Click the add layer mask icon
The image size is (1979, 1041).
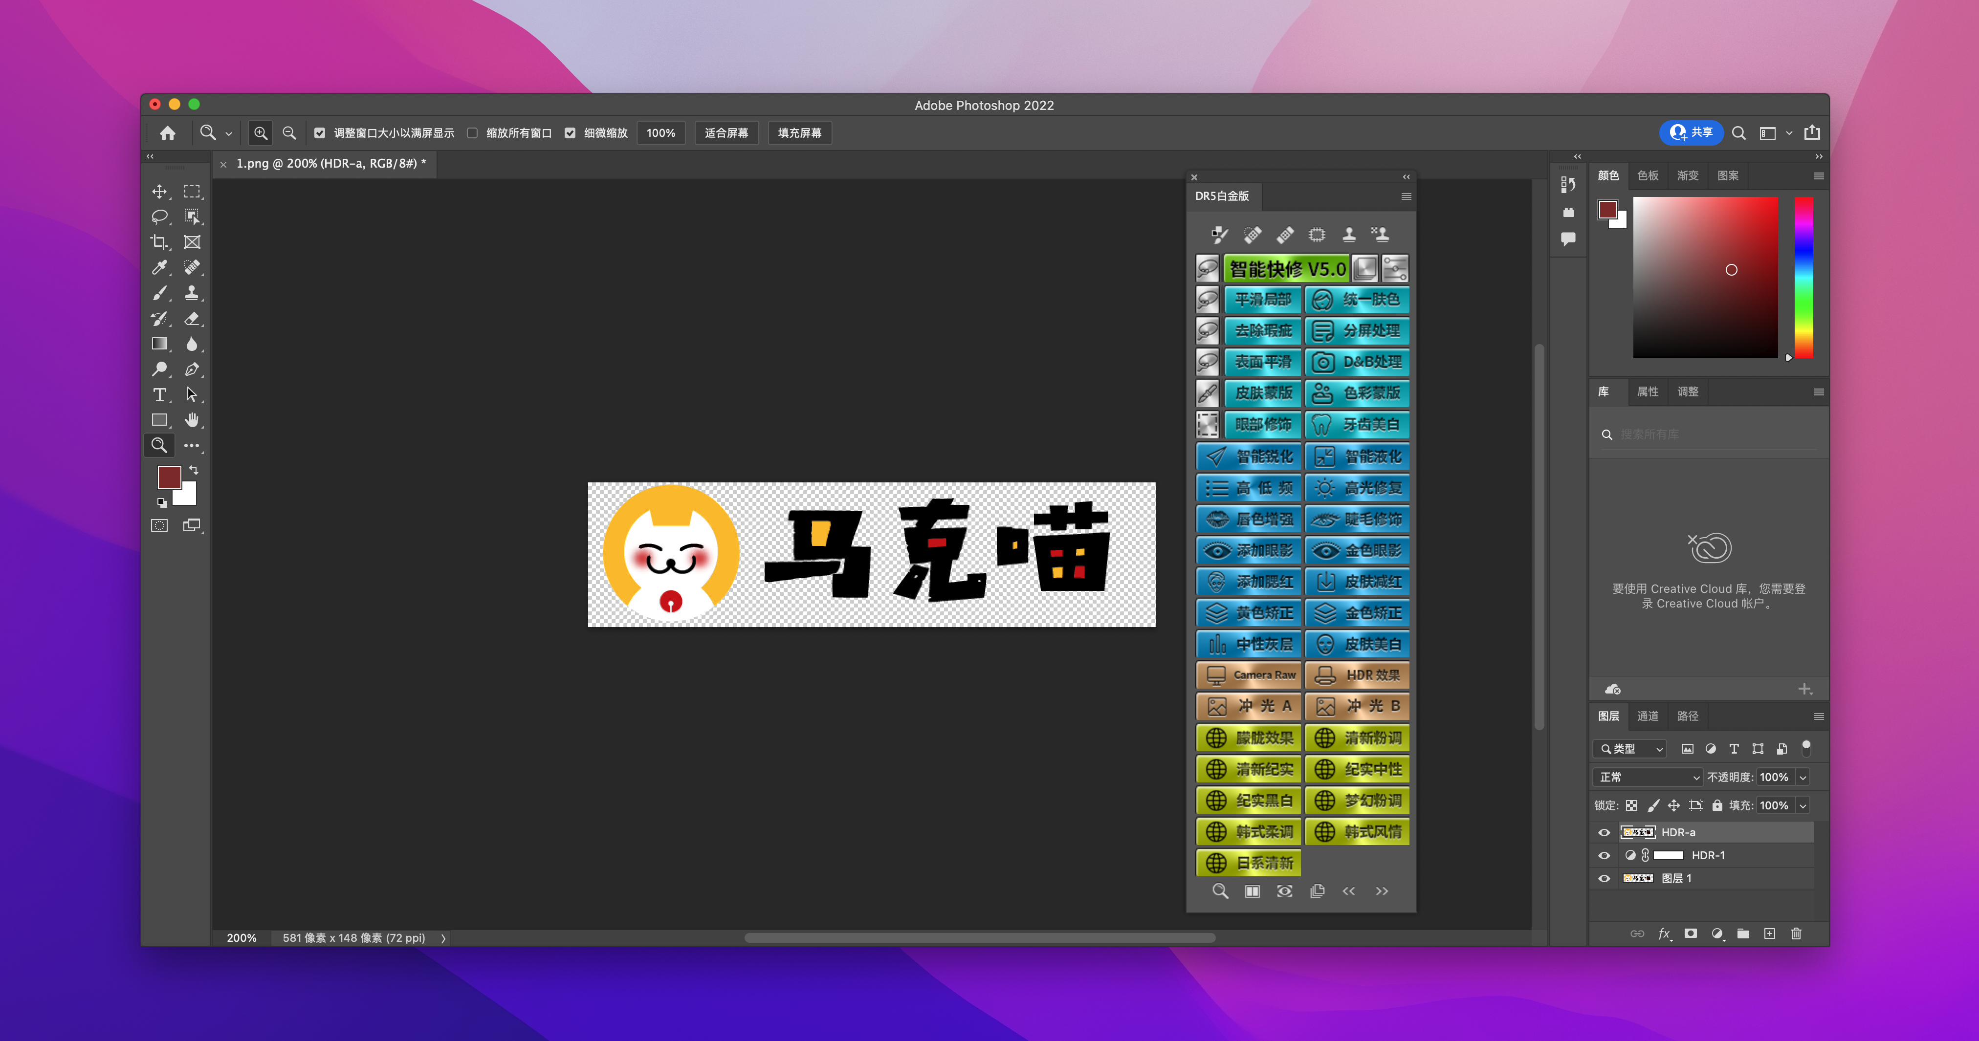1690,933
